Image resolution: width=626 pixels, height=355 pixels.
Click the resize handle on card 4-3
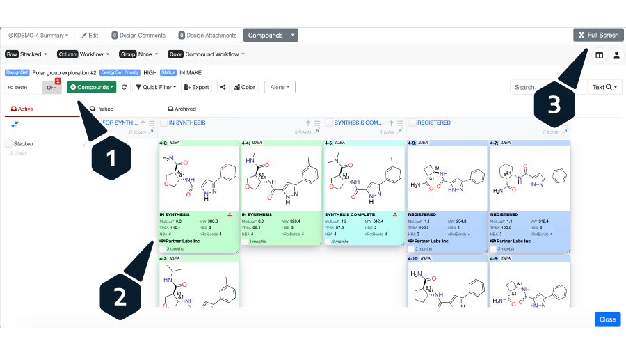(x=238, y=251)
